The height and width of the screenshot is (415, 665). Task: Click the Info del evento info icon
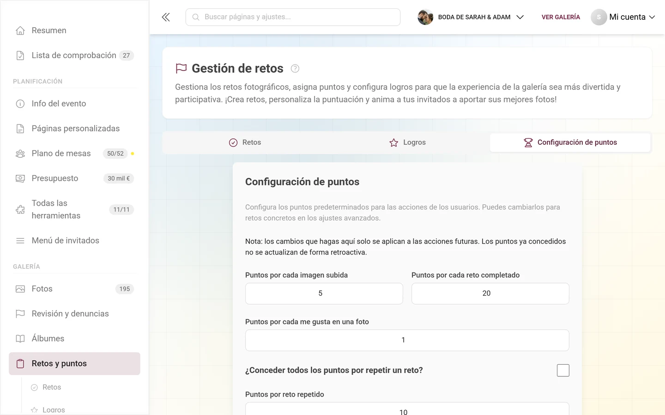20,104
